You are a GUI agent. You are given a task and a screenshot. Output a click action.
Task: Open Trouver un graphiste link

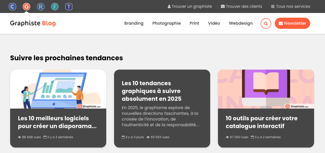point(190,6)
